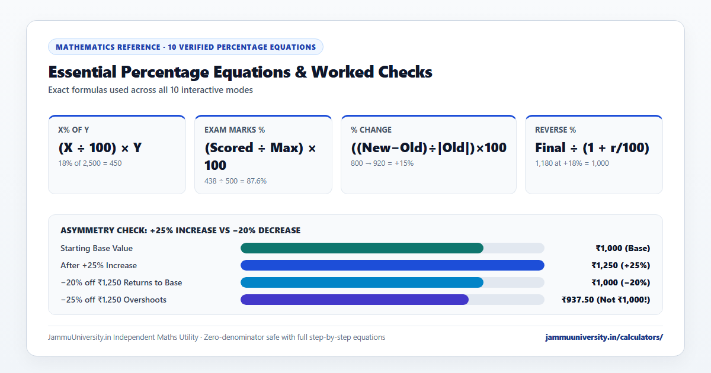Click the green Starting Base Value bar
The height and width of the screenshot is (373, 711).
[x=362, y=248]
